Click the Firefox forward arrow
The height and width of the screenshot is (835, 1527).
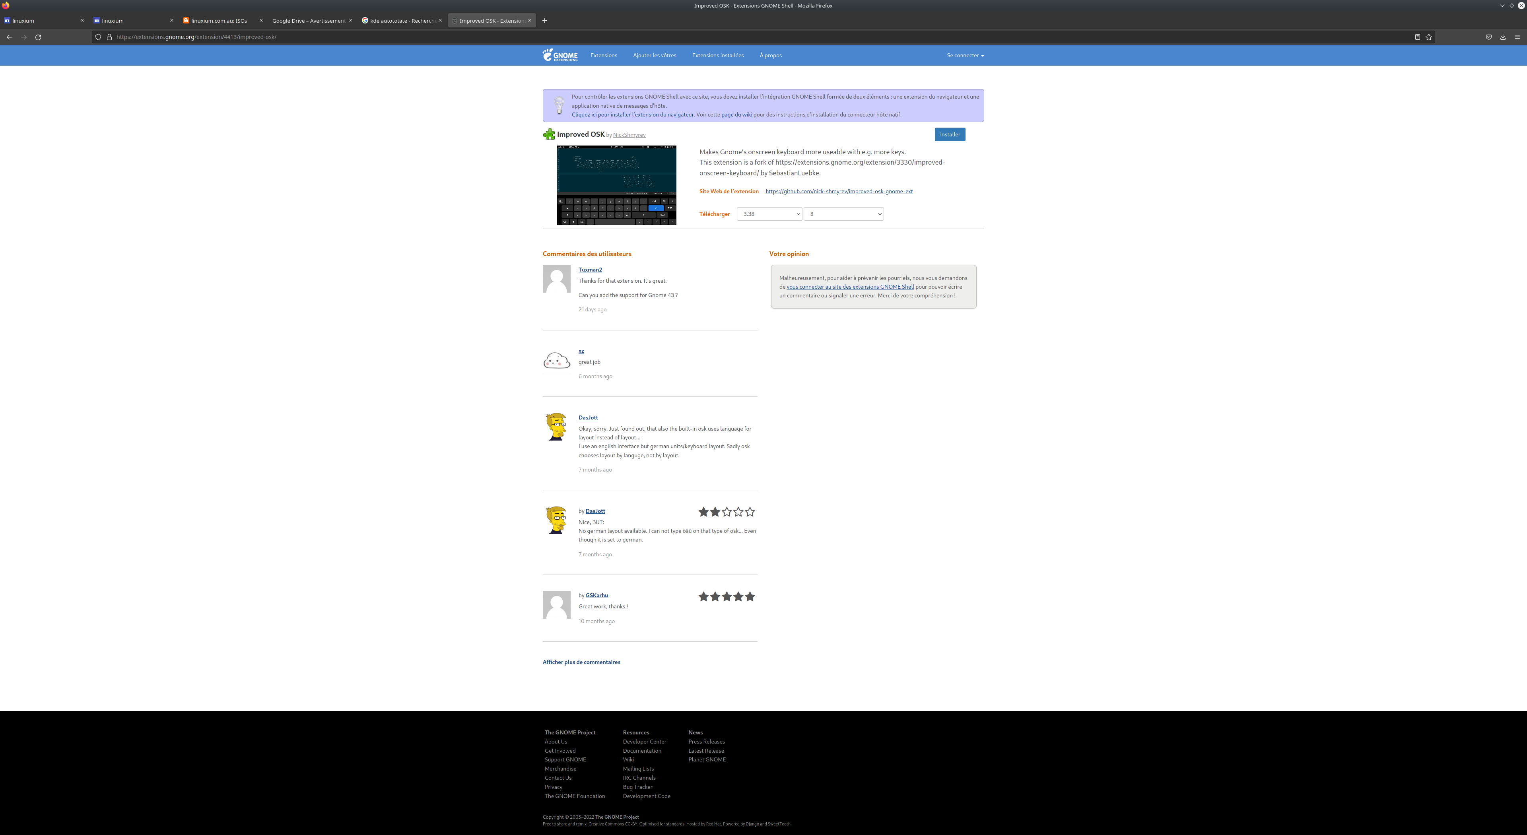click(24, 37)
